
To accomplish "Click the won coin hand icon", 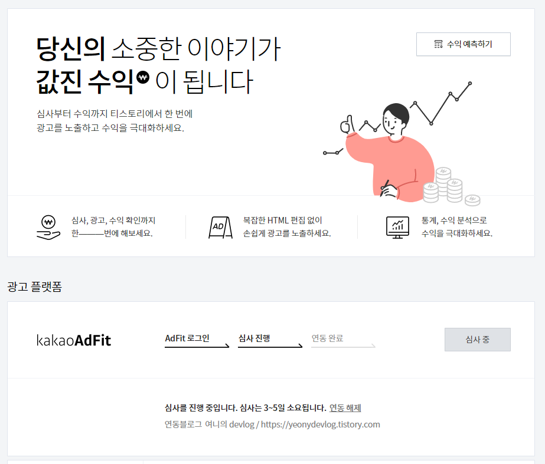I will [48, 228].
